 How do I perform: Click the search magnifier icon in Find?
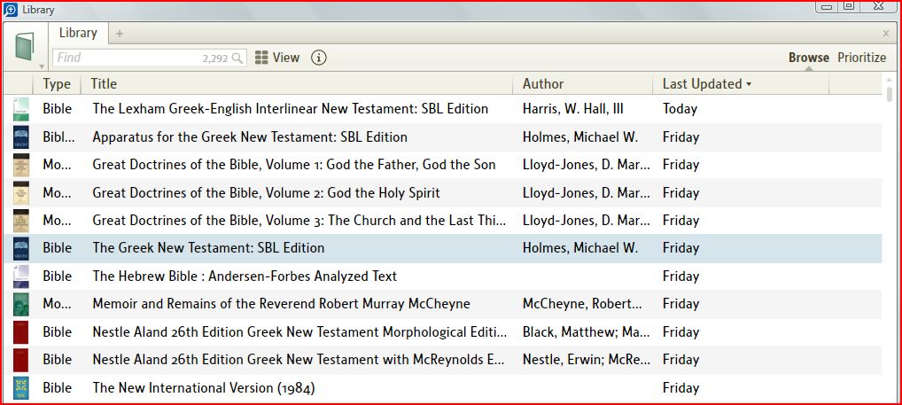tap(237, 58)
